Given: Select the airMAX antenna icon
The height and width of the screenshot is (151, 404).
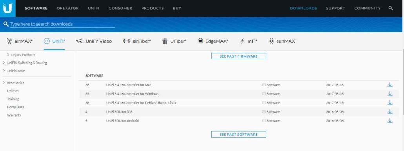Looking at the screenshot, I should pyautogui.click(x=9, y=41).
